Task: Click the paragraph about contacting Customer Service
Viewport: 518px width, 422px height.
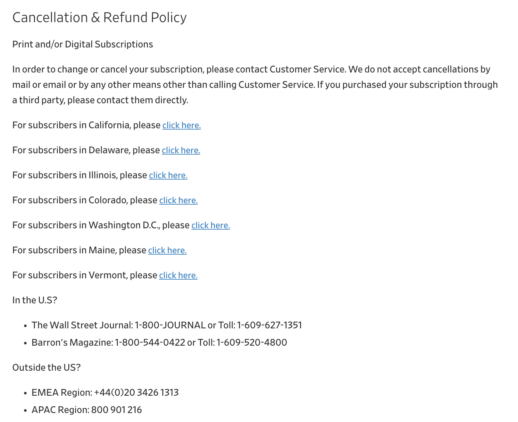Action: point(255,85)
